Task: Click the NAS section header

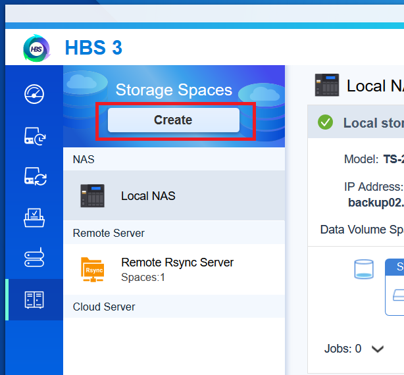Action: click(x=174, y=159)
